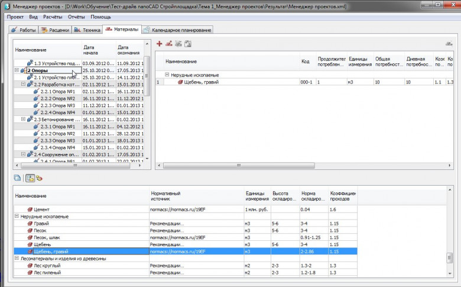Toggle the highlighted tree view icon above database

(30, 178)
